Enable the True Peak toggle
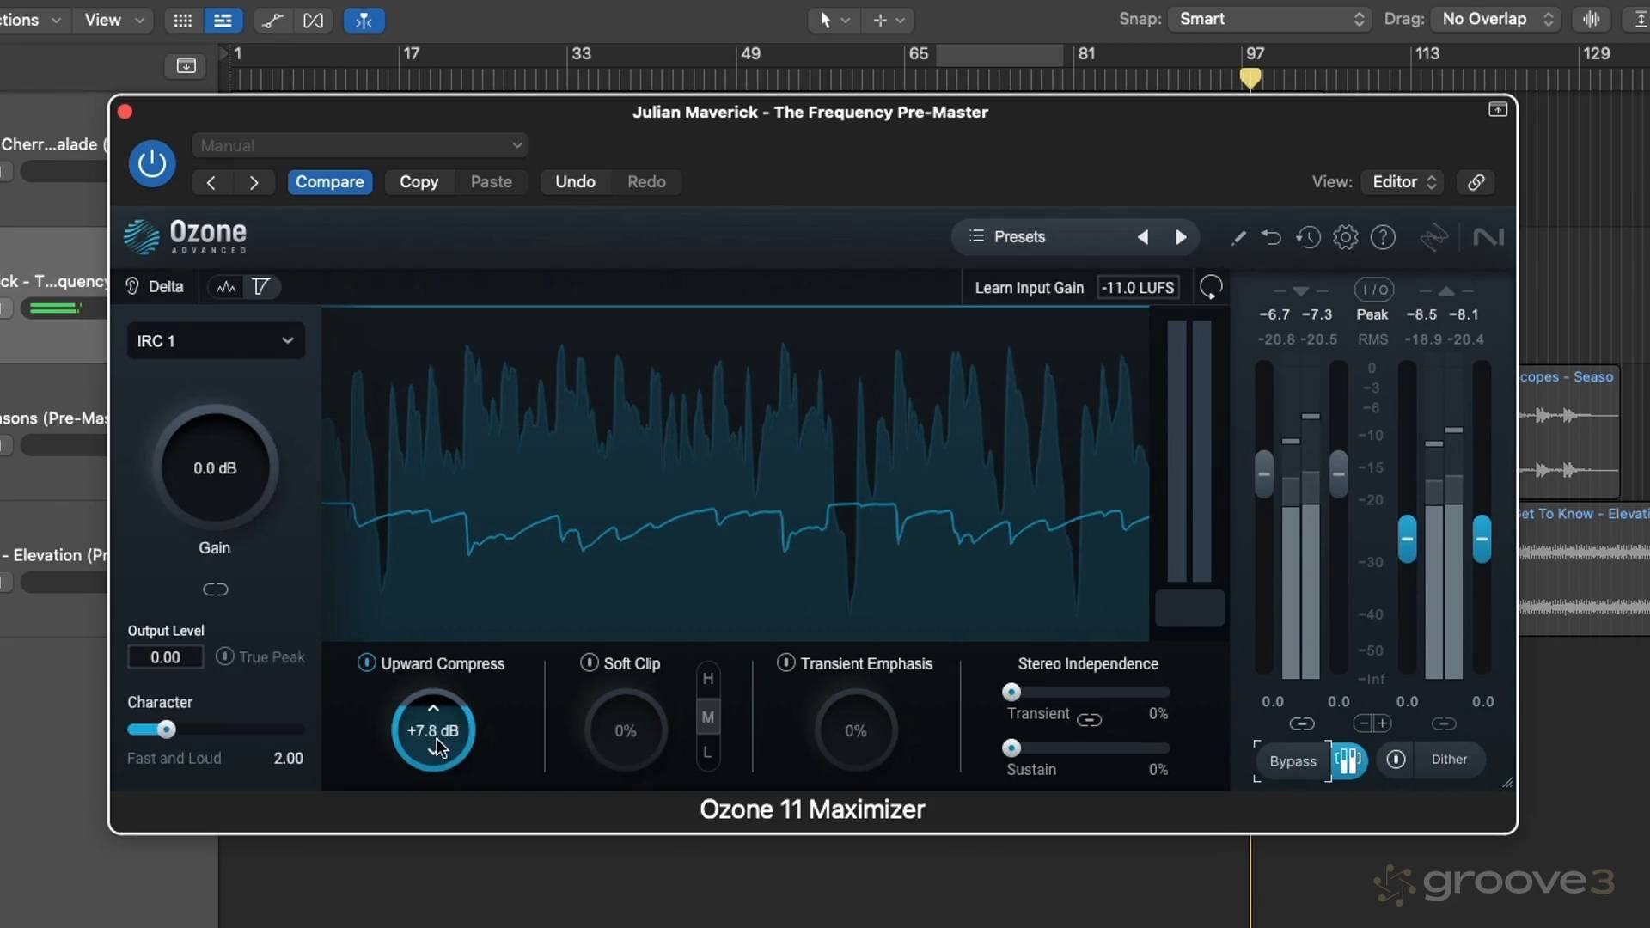This screenshot has height=928, width=1650. coord(224,656)
